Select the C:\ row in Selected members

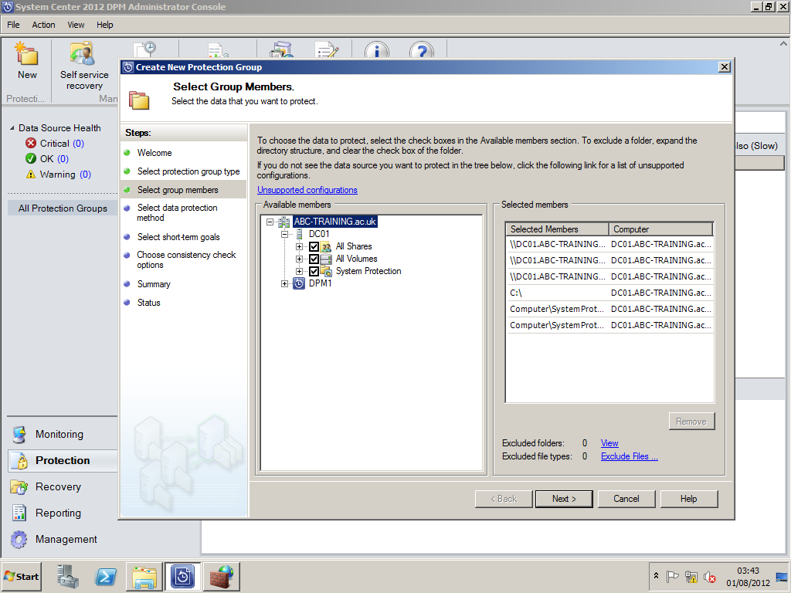coord(609,293)
